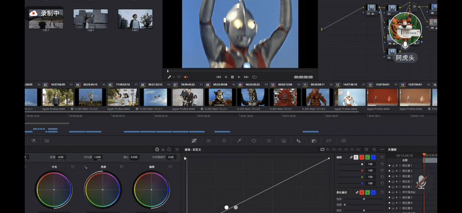Viewport: 462px width, 213px height.
Task: Expand 校正器 7 in the keyframe list
Action: 400,197
